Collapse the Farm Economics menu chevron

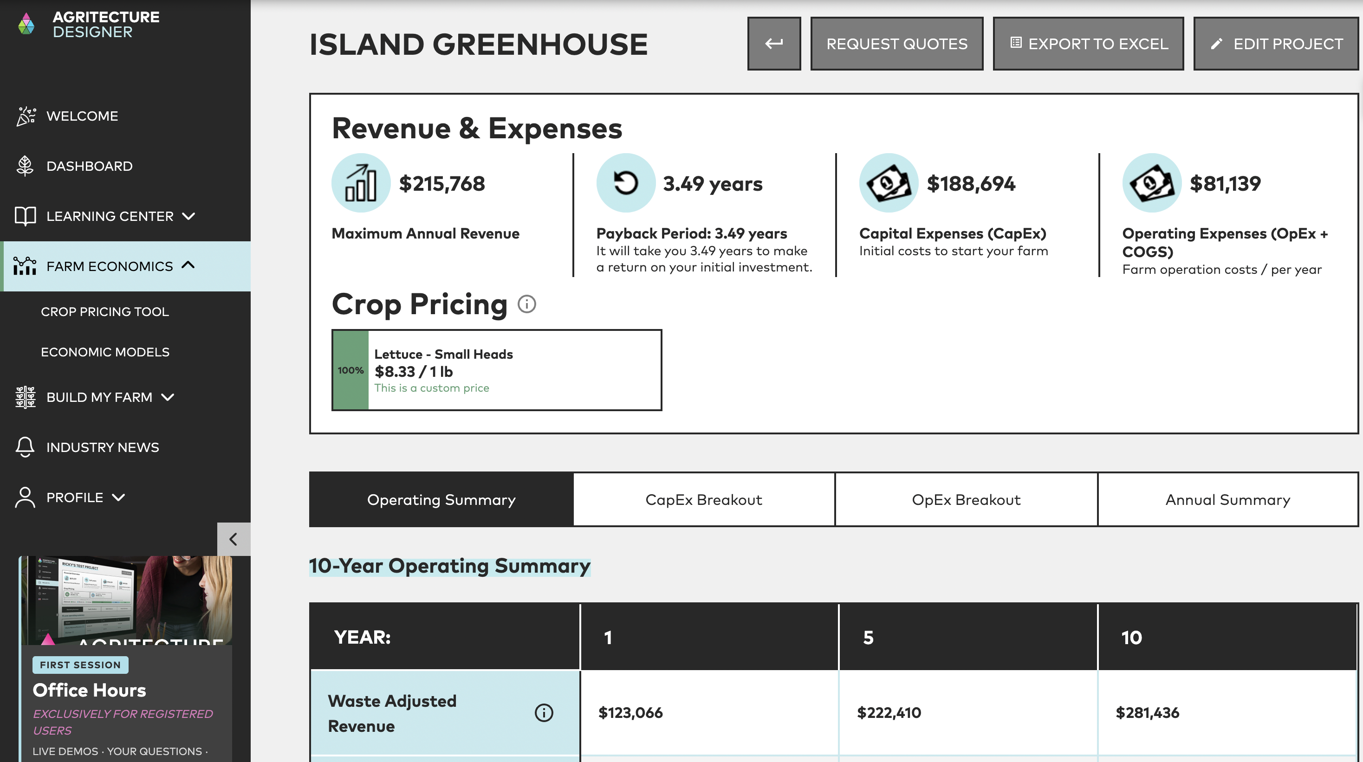188,265
